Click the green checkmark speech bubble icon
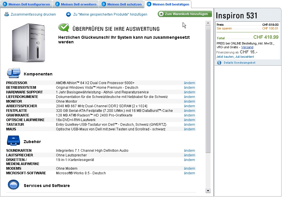 [x=64, y=28]
